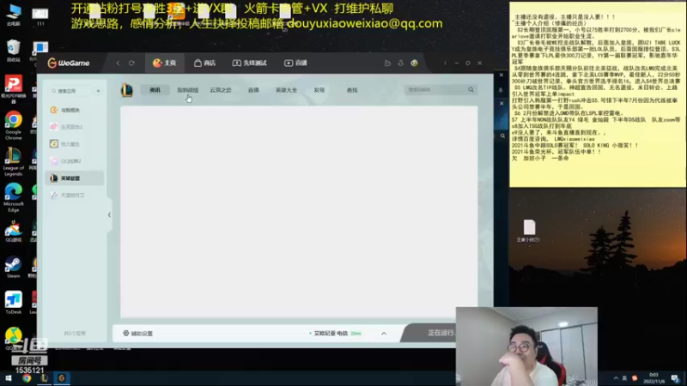The height and width of the screenshot is (386, 687).
Task: Click the League of Legends logo beside the sub-tabs
Action: [127, 90]
